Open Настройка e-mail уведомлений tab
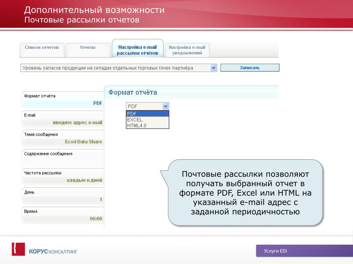 coord(187,50)
